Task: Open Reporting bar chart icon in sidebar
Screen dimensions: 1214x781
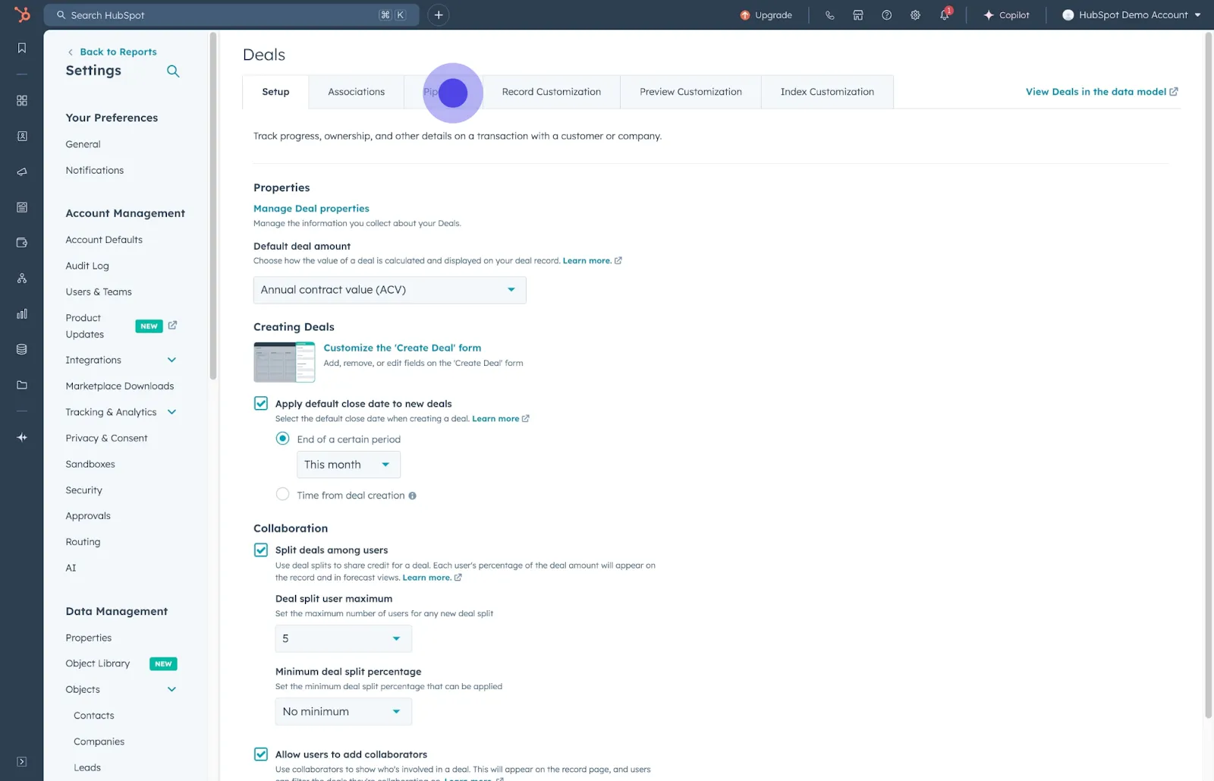Action: 22,313
